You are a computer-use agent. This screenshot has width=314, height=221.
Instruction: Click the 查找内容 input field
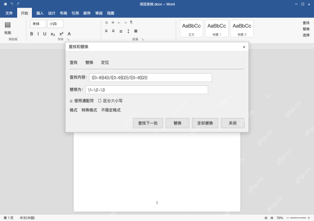click(150, 77)
